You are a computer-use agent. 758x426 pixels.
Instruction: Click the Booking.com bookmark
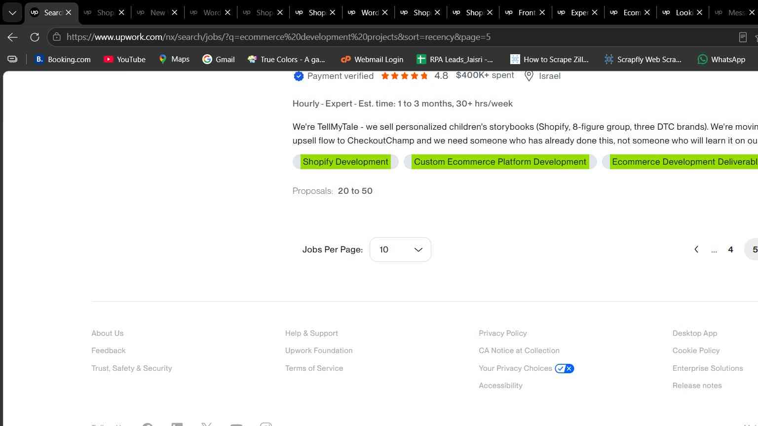pos(63,59)
